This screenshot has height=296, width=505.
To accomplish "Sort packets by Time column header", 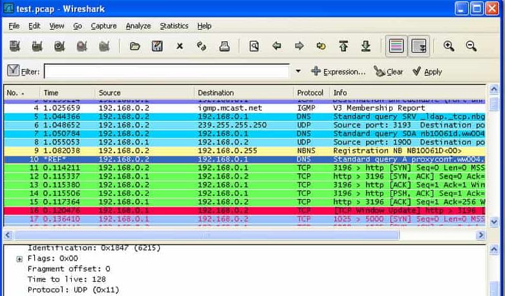I will [67, 92].
